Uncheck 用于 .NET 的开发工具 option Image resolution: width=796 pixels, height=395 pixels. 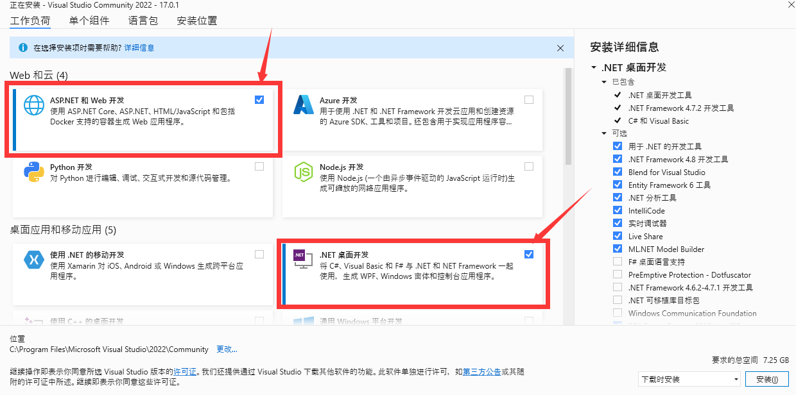(x=618, y=146)
